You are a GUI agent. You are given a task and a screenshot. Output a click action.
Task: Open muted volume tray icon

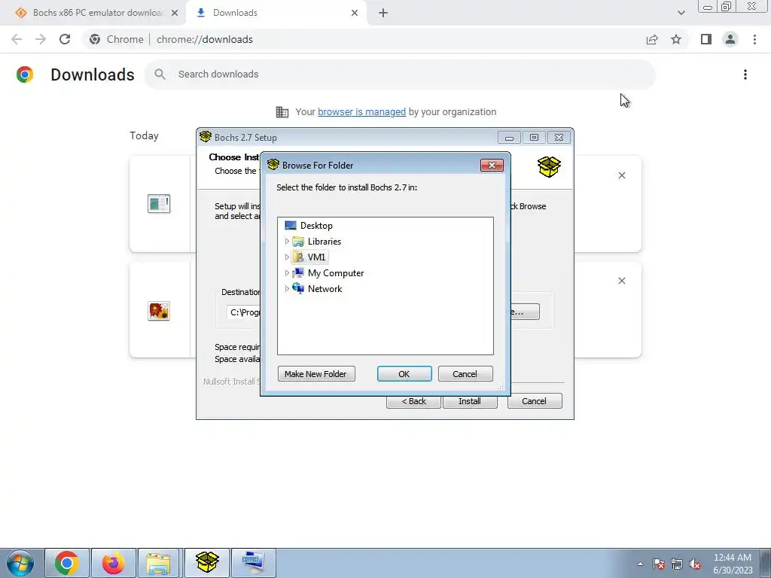(x=695, y=564)
